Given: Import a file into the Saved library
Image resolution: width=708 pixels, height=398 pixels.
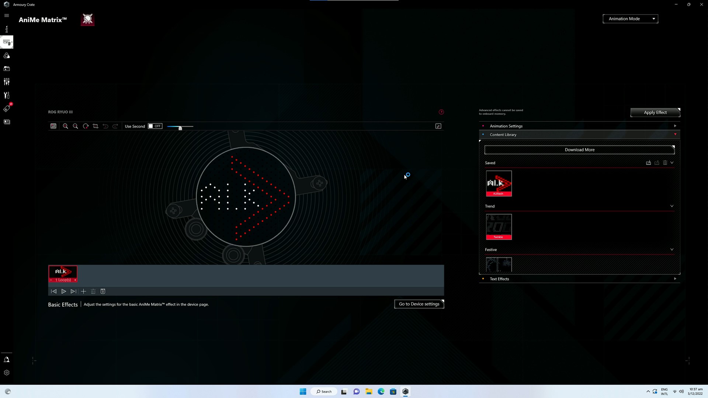Looking at the screenshot, I should (648, 163).
